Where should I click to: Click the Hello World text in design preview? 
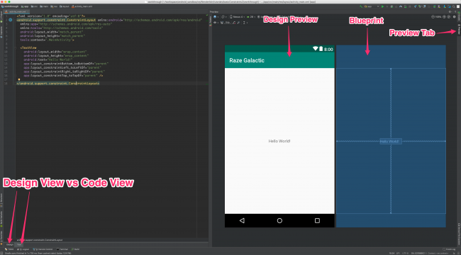click(x=279, y=141)
